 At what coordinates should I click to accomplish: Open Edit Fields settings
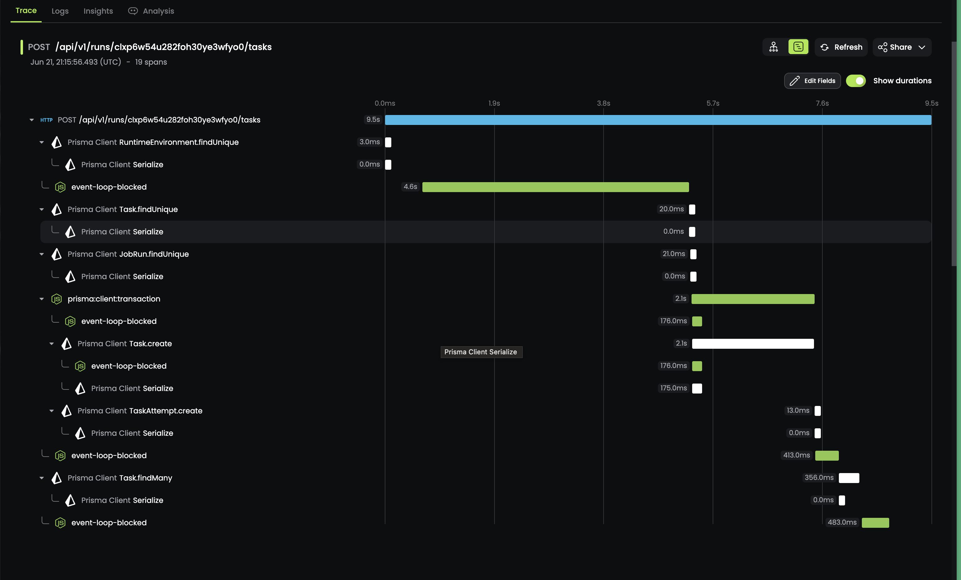[812, 81]
